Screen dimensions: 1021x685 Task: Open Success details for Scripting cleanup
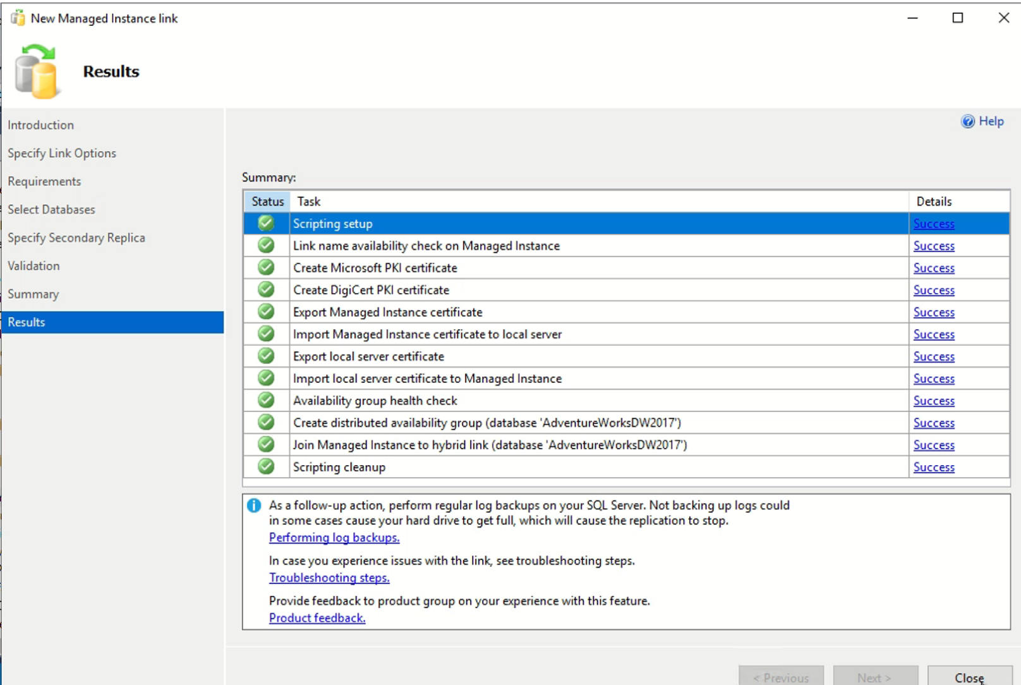tap(934, 467)
